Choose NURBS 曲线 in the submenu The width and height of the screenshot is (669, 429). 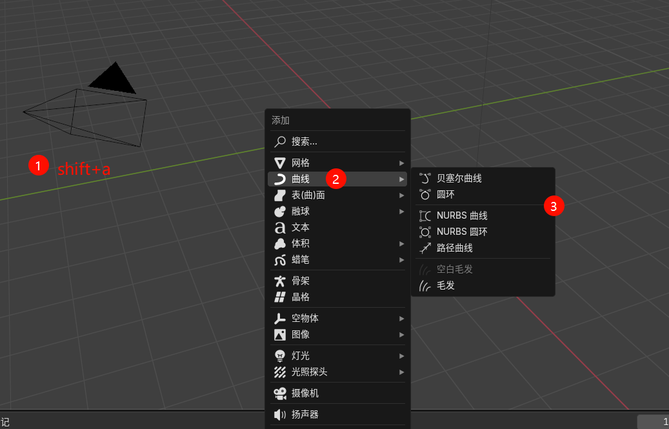(462, 215)
